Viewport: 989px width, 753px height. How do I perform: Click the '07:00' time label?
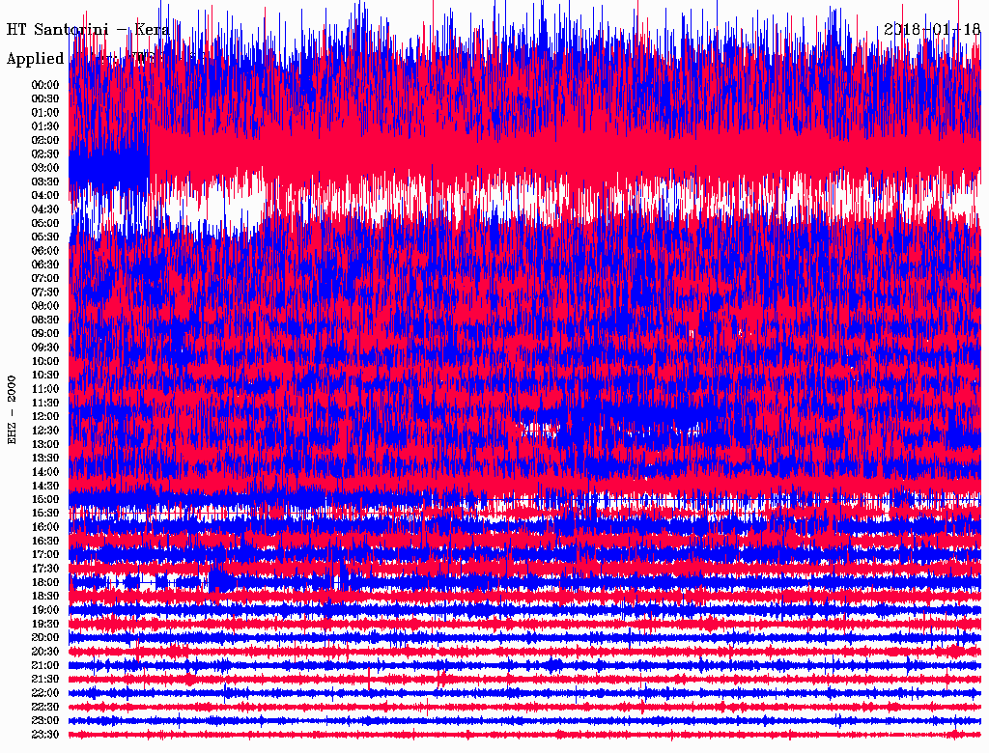[x=45, y=279]
